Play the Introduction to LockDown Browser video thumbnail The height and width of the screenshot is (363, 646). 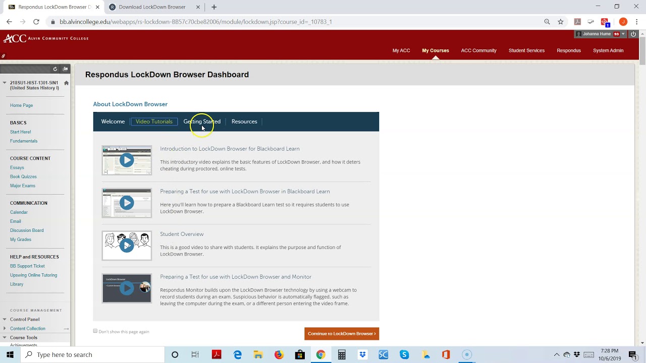click(127, 160)
